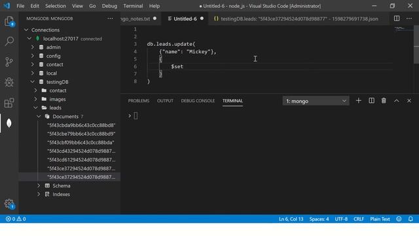Screen dimensions: 419x236
Task: Open document 5f43cbe79bb6c43c0cc88bd9
Action: 81,134
